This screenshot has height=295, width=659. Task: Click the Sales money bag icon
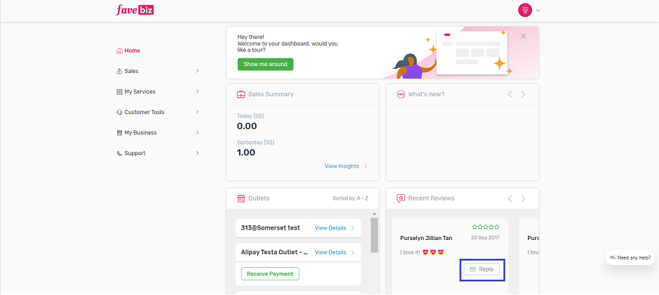[119, 71]
